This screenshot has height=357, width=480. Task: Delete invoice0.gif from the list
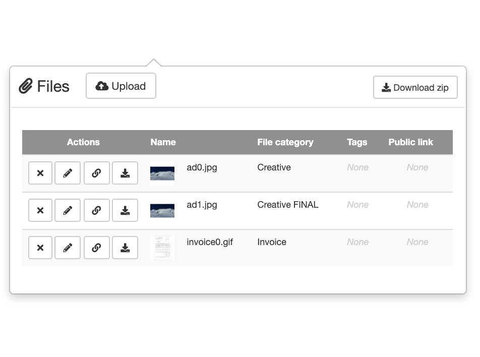tap(40, 248)
